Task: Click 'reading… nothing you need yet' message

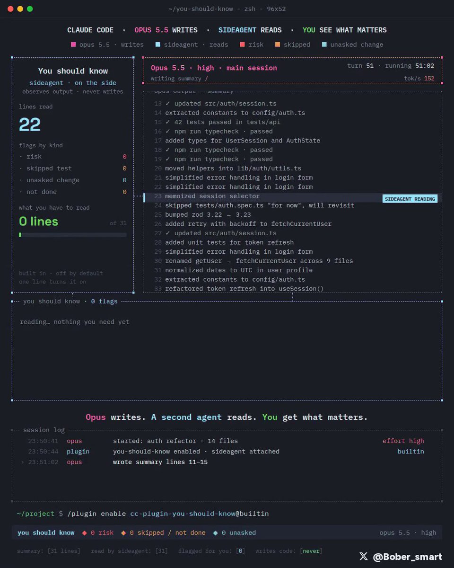Action: (x=75, y=322)
